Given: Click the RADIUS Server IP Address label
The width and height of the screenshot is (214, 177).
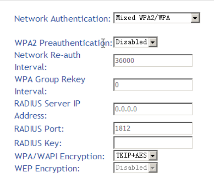Looking at the screenshot, I should tap(47, 109).
